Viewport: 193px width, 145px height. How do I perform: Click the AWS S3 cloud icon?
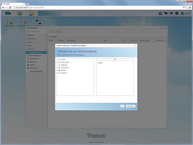point(28,65)
